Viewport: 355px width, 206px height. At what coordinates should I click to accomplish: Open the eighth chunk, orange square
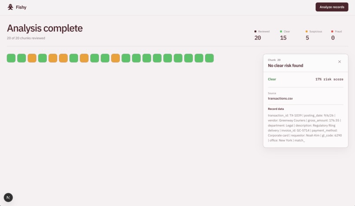(84, 58)
